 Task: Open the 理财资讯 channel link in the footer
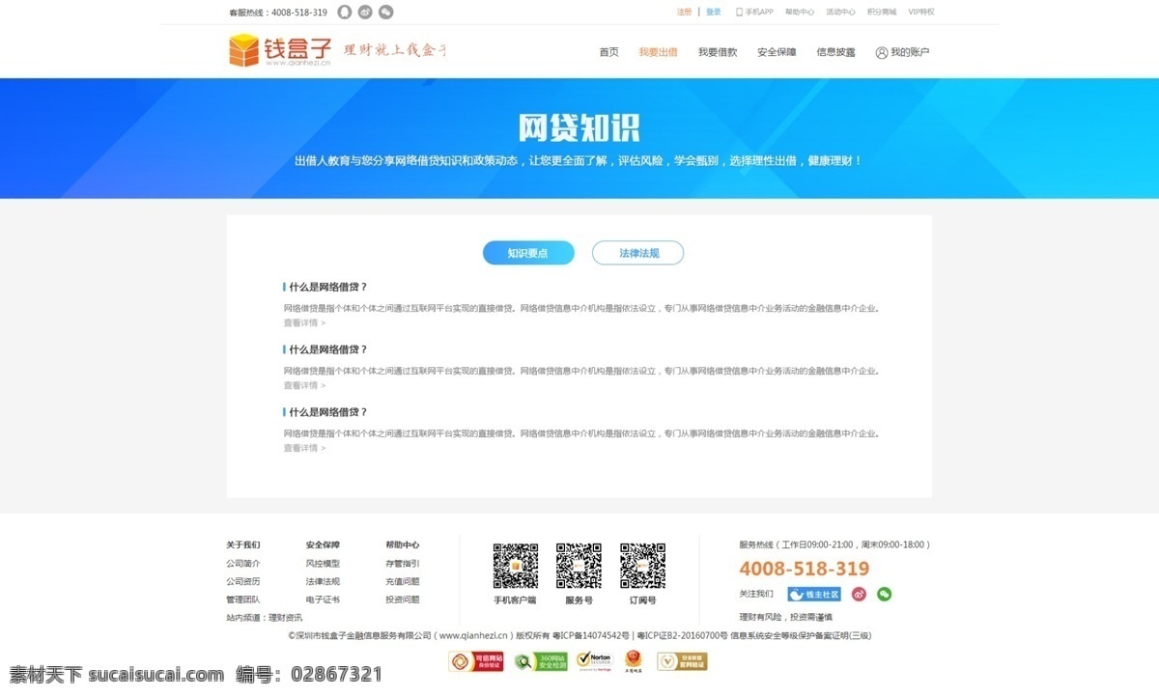[x=286, y=618]
